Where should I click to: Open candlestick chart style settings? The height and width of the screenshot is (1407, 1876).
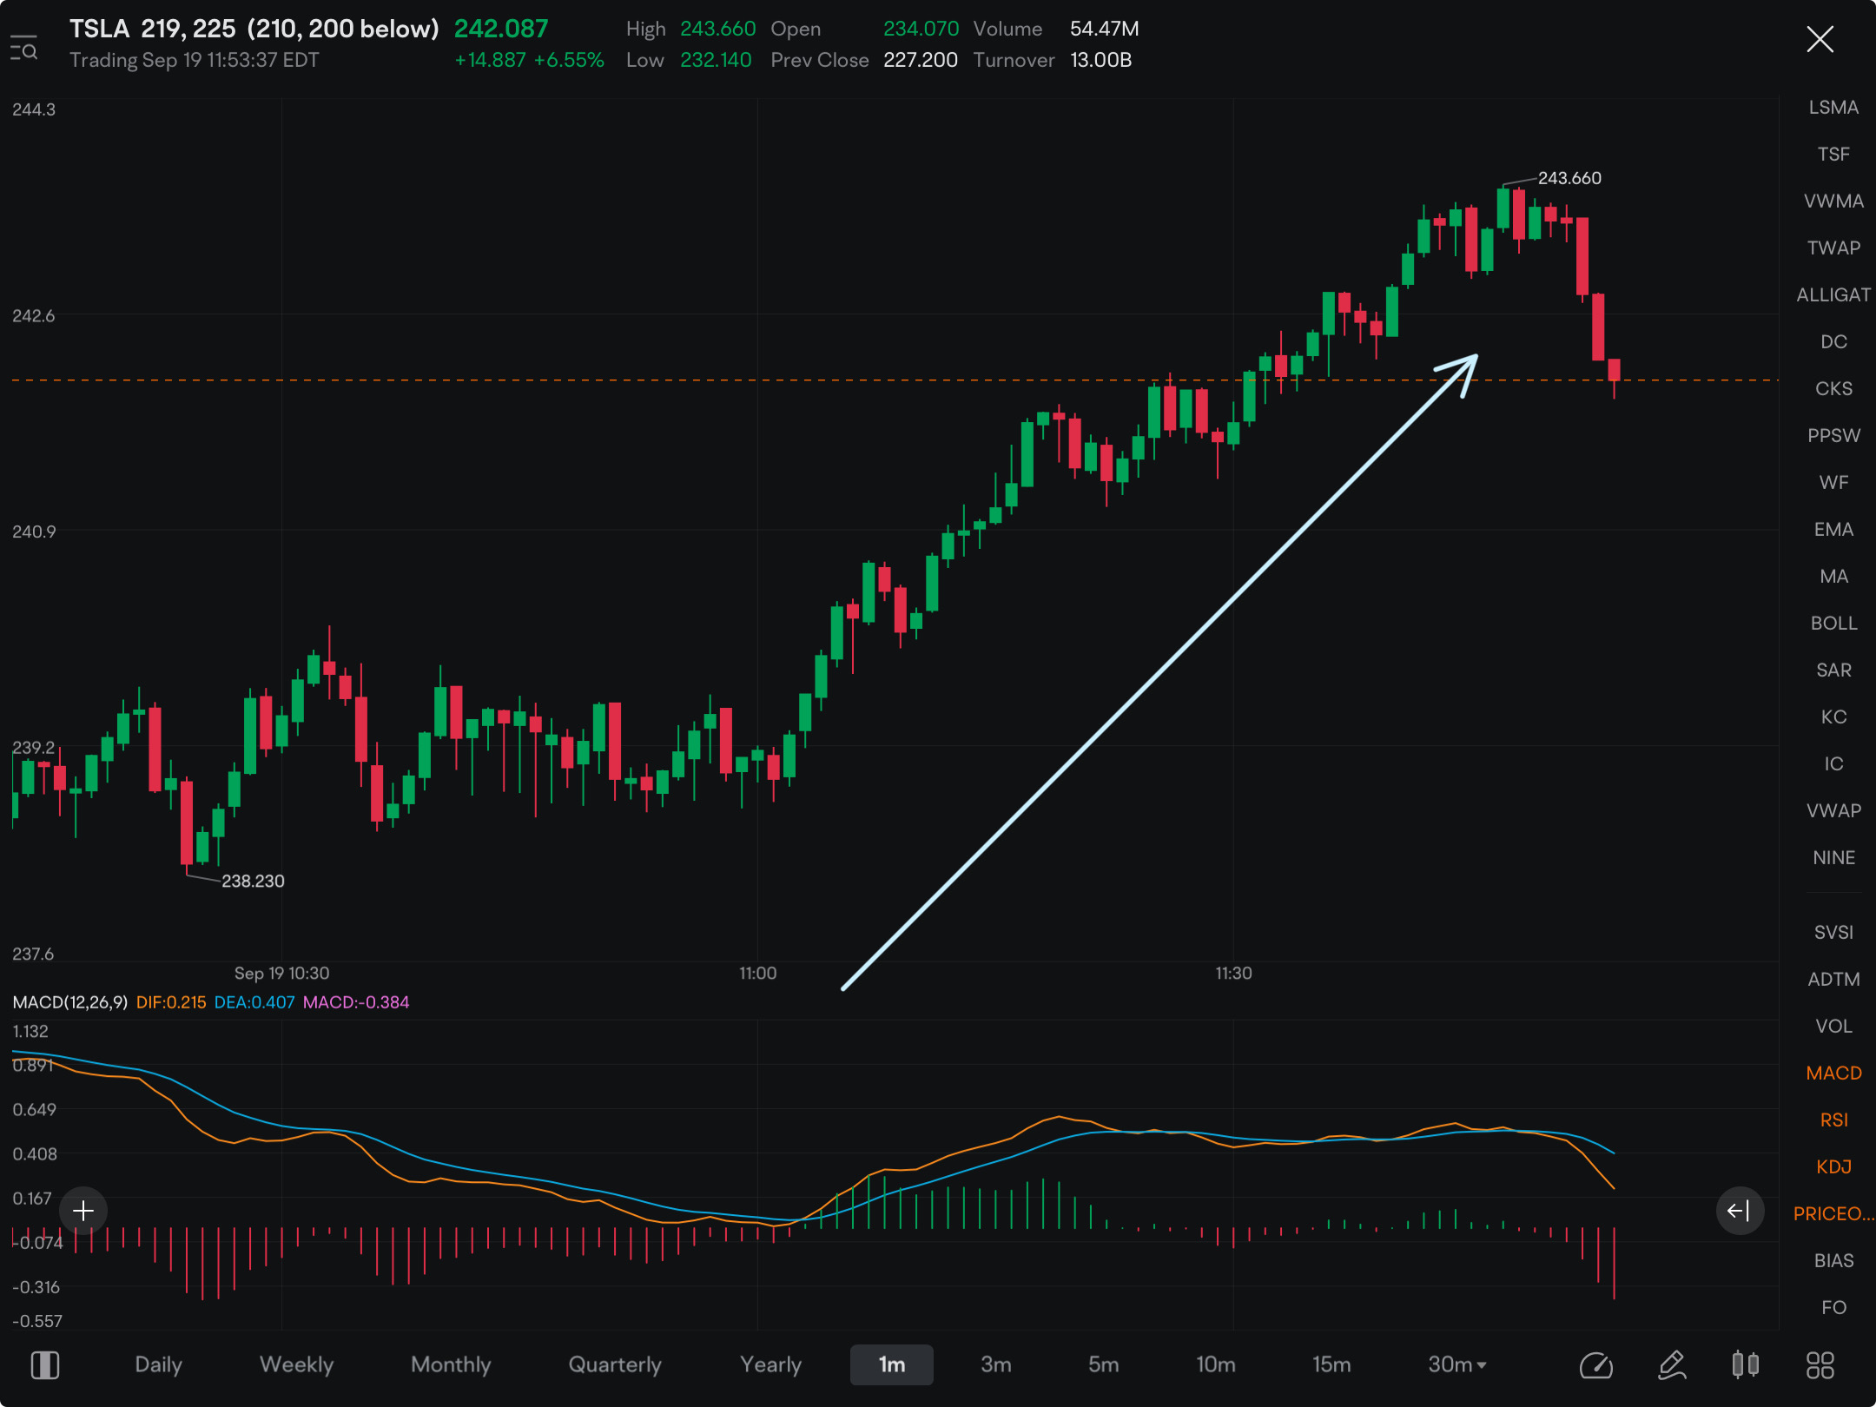click(1746, 1364)
